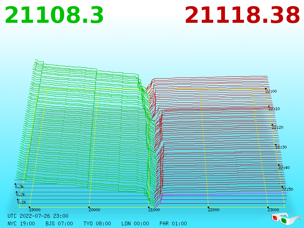Click the PAR 01:00 time label
Viewport: 304px width, 228px height.
coord(173,223)
